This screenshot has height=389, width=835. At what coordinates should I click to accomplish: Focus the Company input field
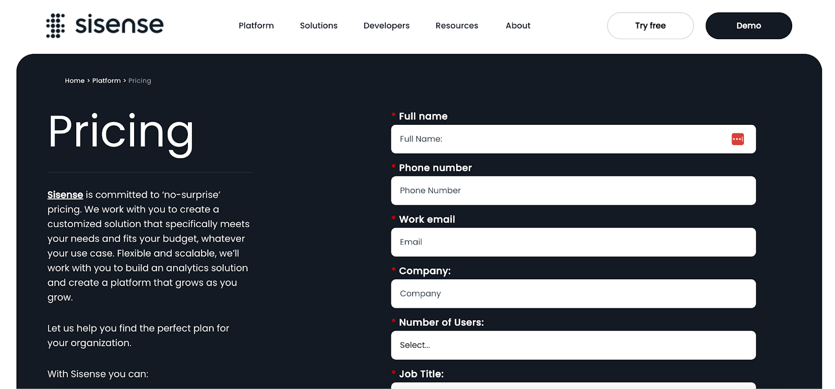(573, 293)
